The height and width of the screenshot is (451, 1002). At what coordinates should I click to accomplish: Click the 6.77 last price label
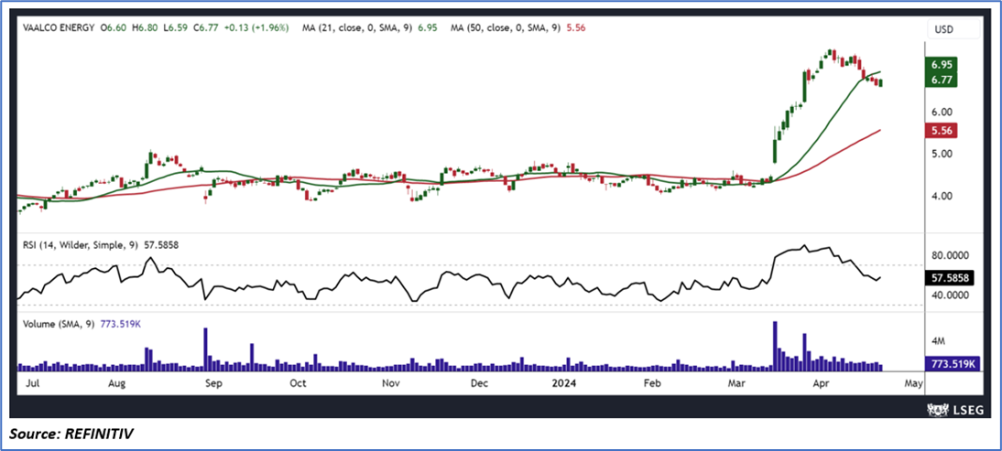click(x=942, y=81)
